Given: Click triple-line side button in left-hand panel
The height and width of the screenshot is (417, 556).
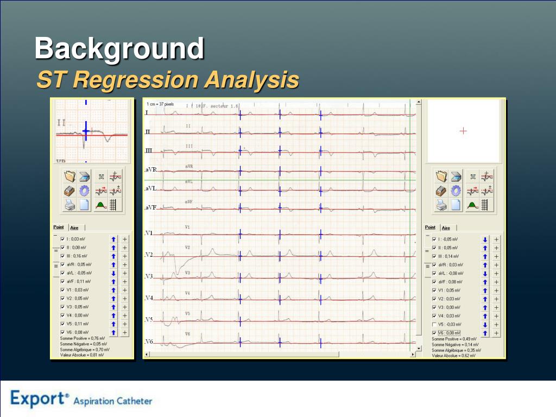Looking at the screenshot, I should [56, 269].
